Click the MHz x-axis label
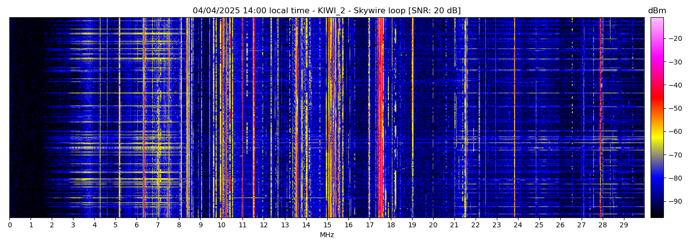This screenshot has height=246, width=690. [x=327, y=235]
